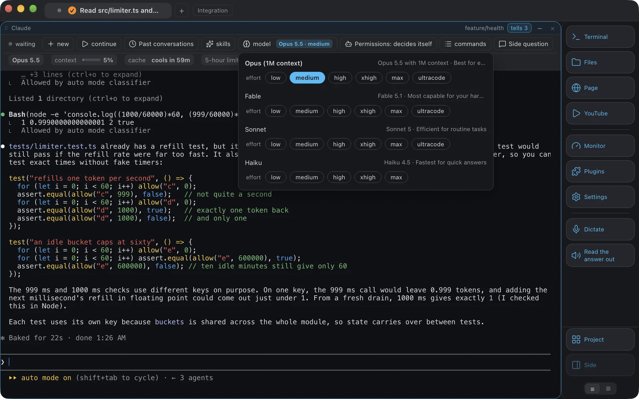The width and height of the screenshot is (639, 399).
Task: Open the tells 3 badge
Action: click(519, 28)
